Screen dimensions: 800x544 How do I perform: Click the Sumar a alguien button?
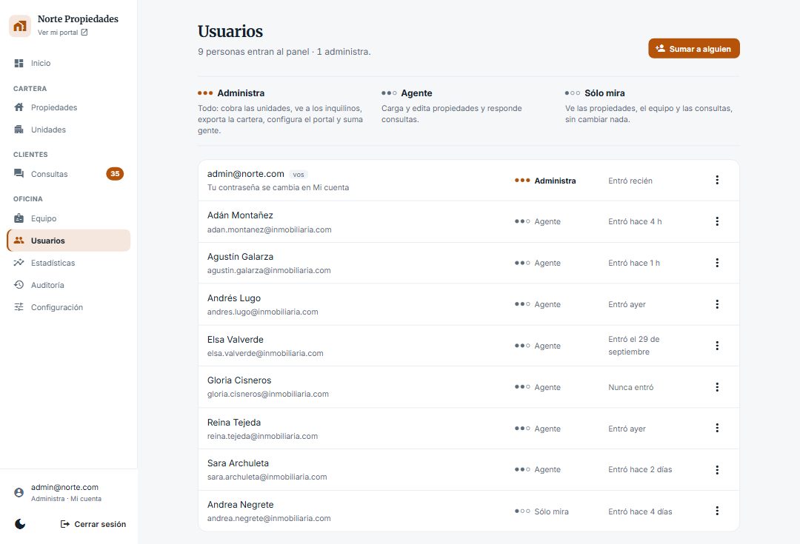[694, 48]
